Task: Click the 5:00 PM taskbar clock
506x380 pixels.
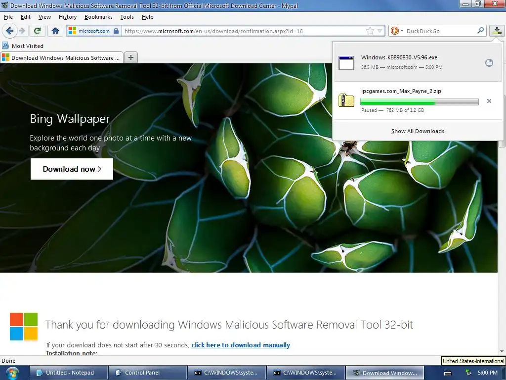Action: point(488,373)
